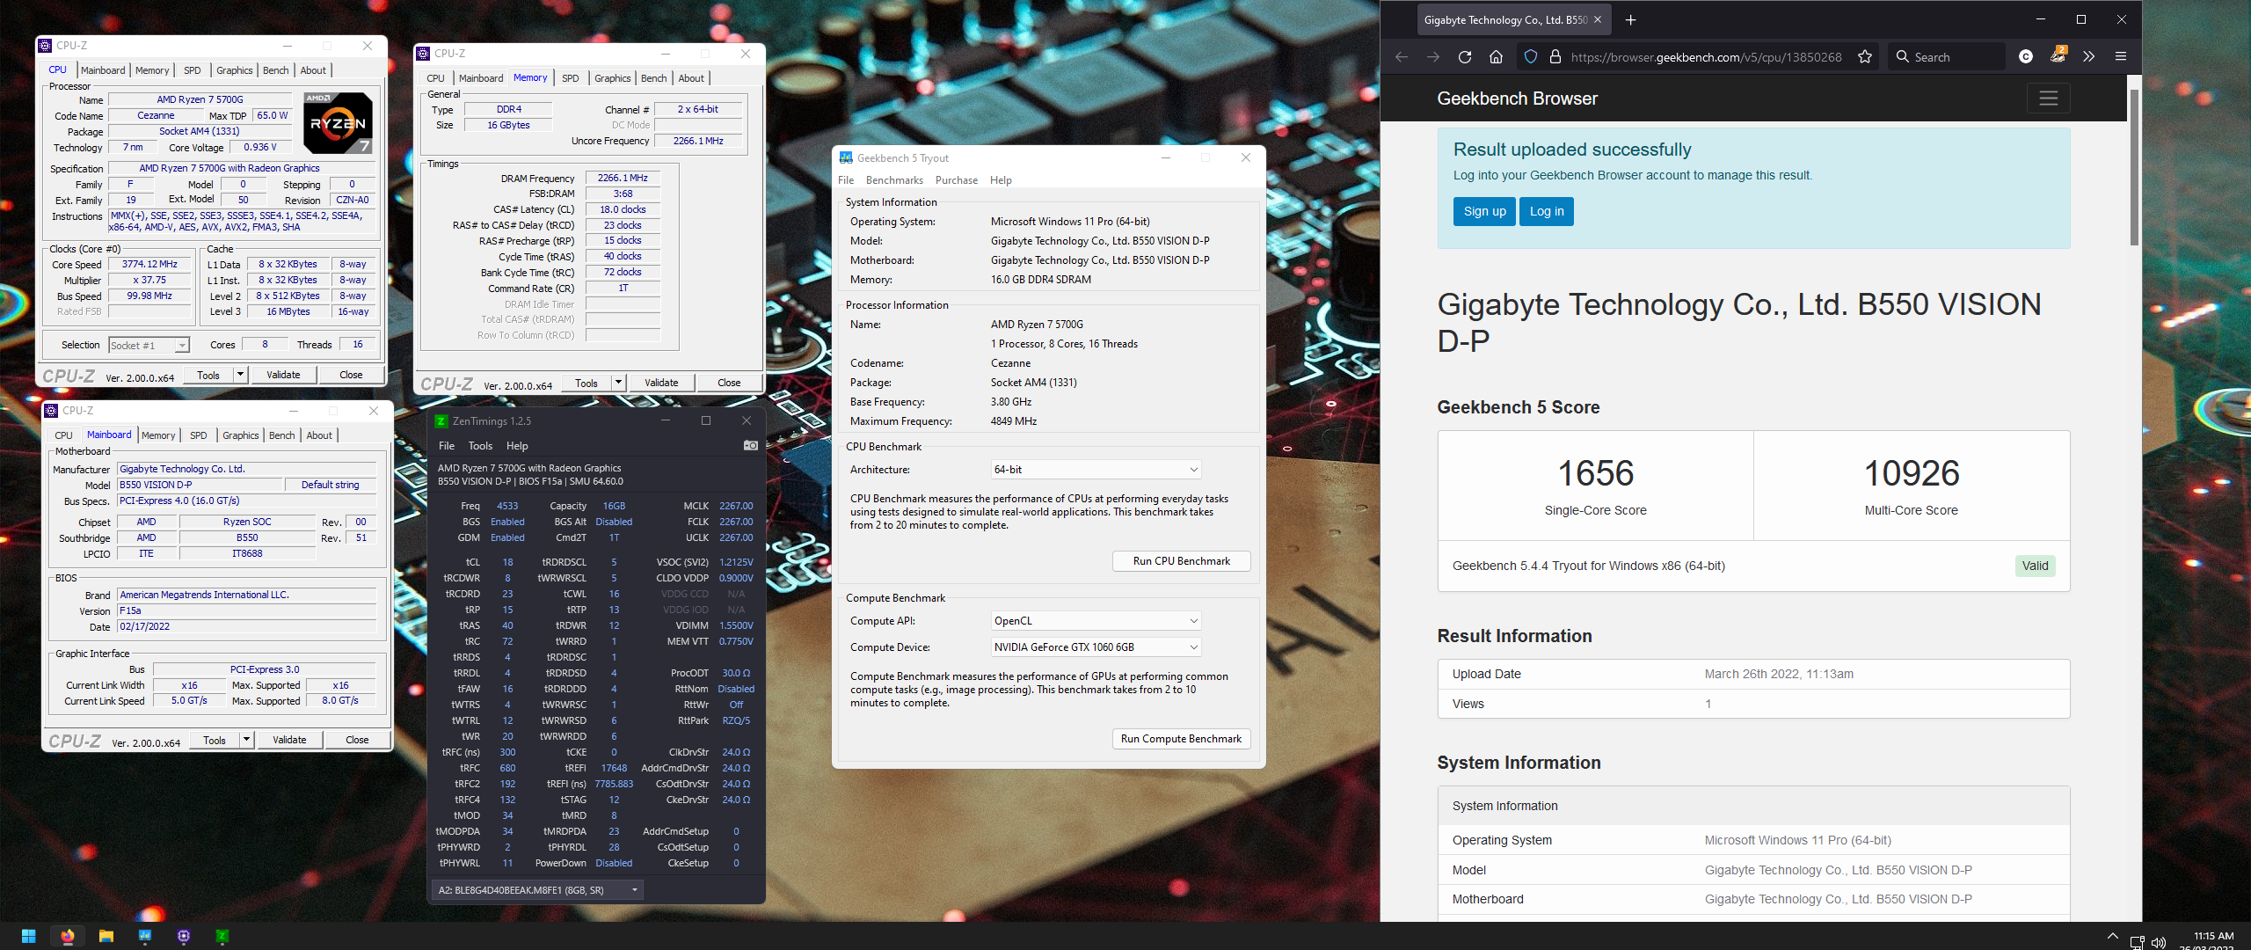The width and height of the screenshot is (2251, 950).
Task: Open File Explorer from the taskbar
Action: (x=106, y=936)
